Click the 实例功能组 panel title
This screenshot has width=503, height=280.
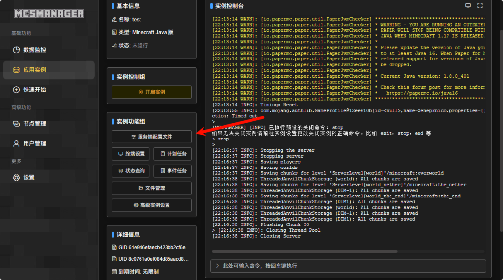(x=131, y=122)
